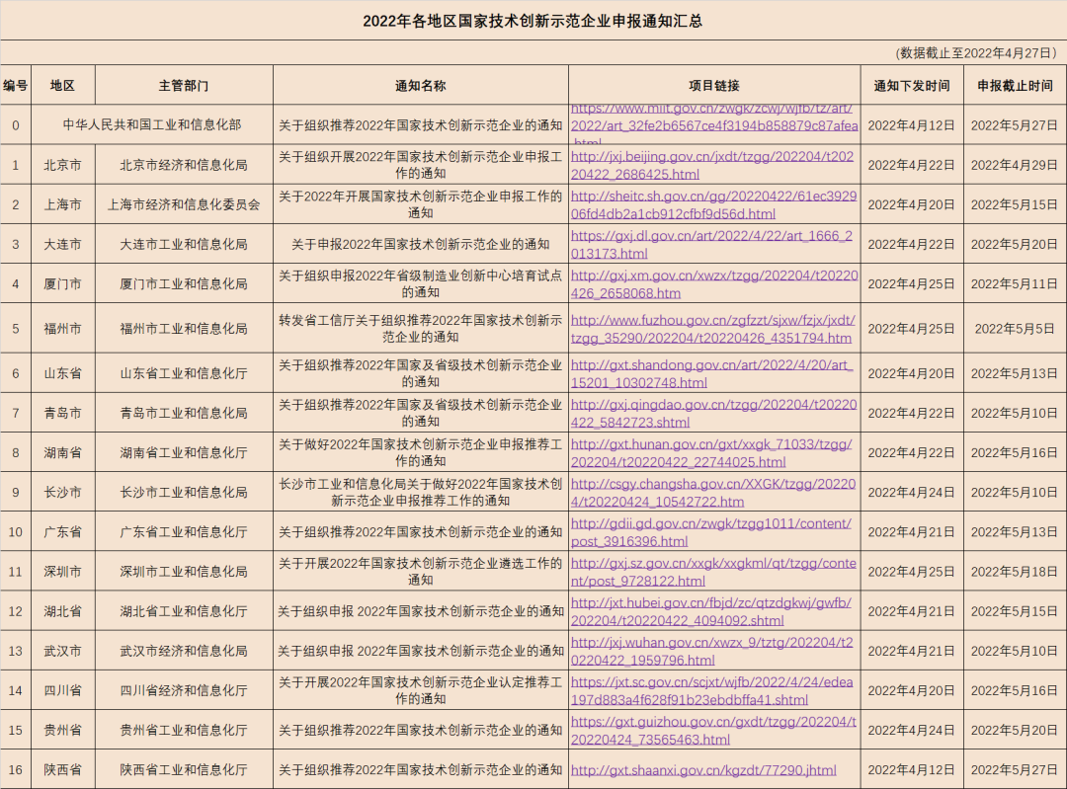Select the 长沙市 region cell

62,492
